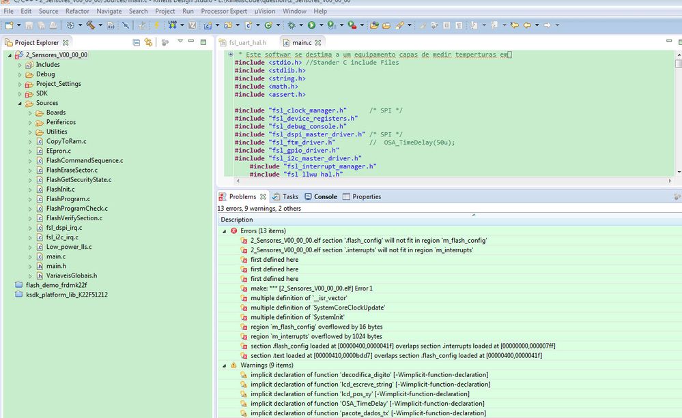Viewport: 682px width, 418px height.
Task: Click the New wizard toolbar icon
Action: (9, 25)
